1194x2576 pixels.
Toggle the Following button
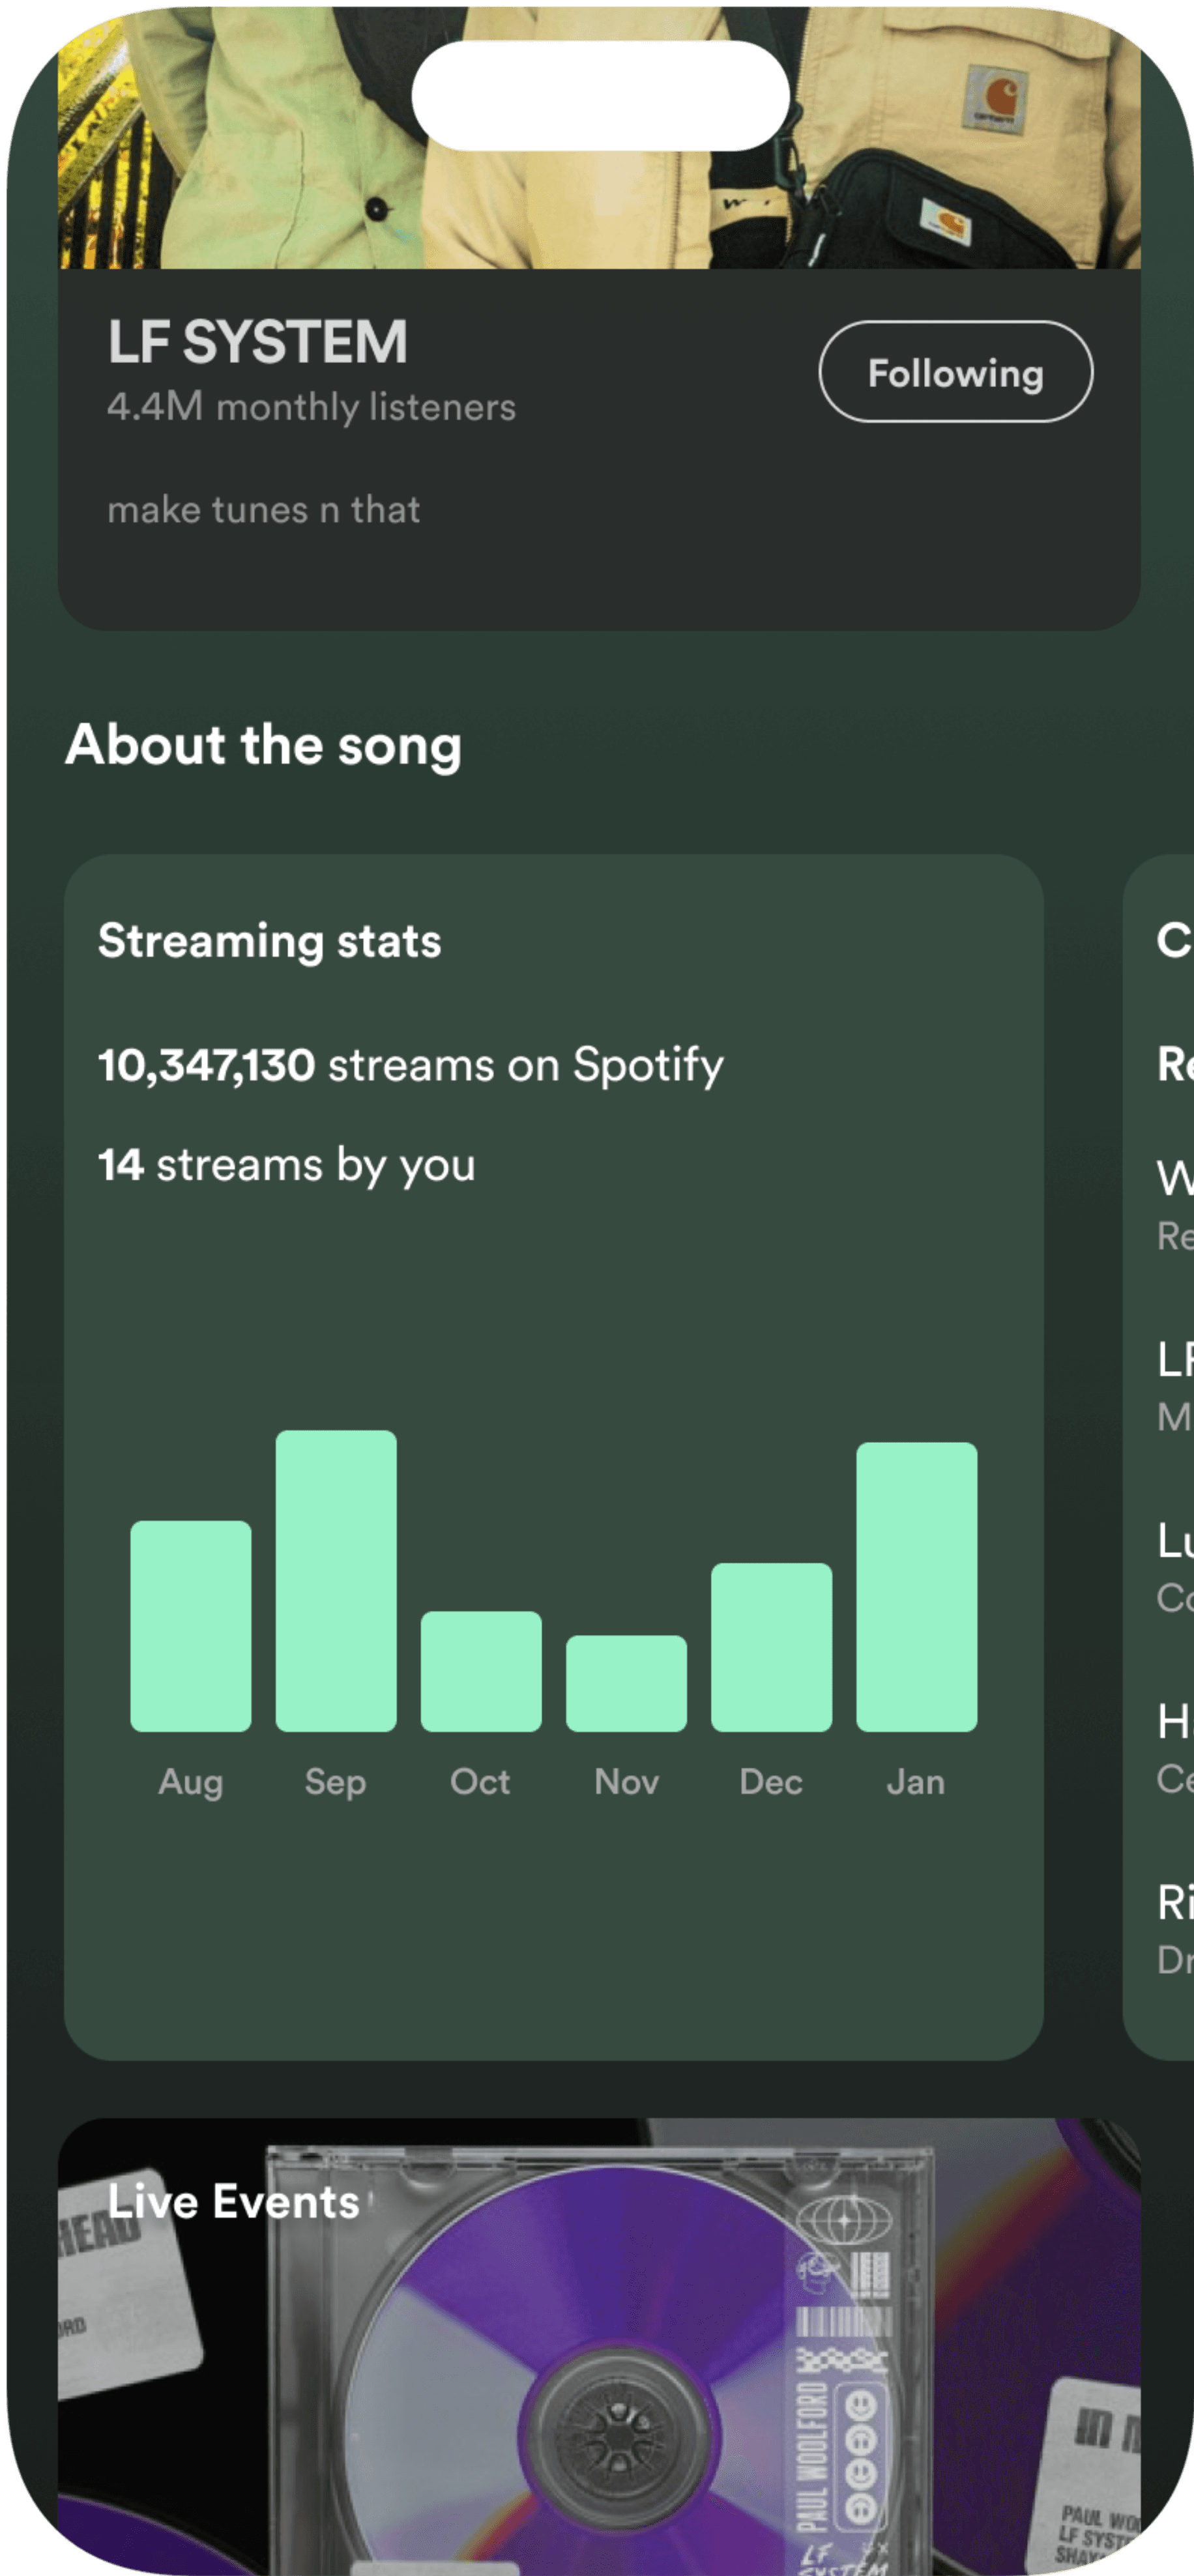pos(955,372)
